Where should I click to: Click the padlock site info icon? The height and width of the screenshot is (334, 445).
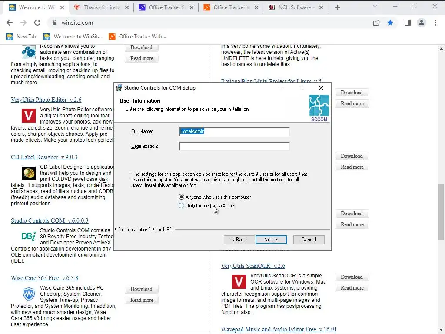[55, 23]
